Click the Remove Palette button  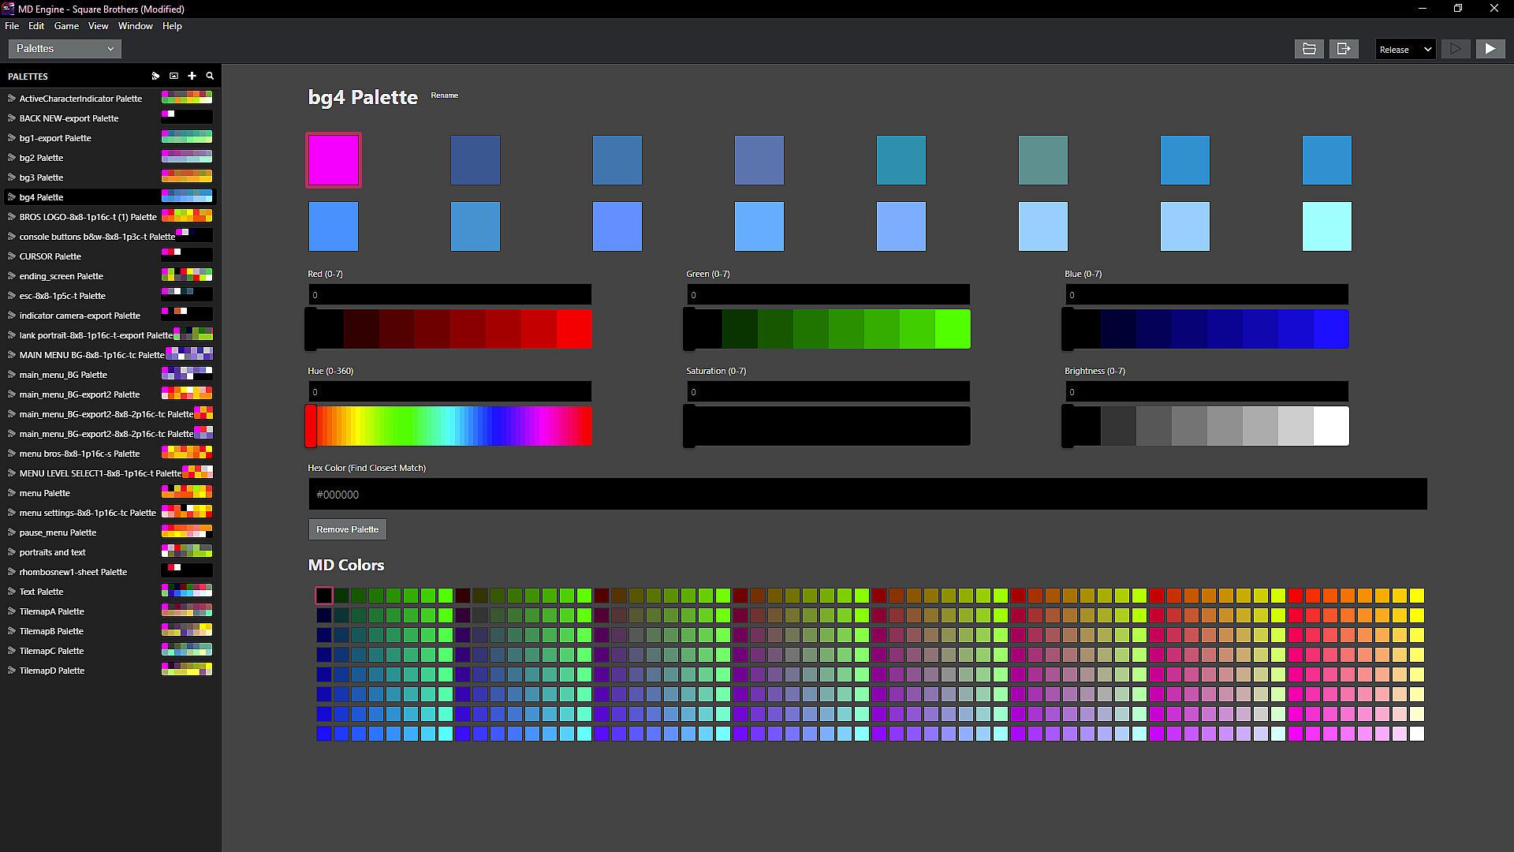(x=347, y=529)
